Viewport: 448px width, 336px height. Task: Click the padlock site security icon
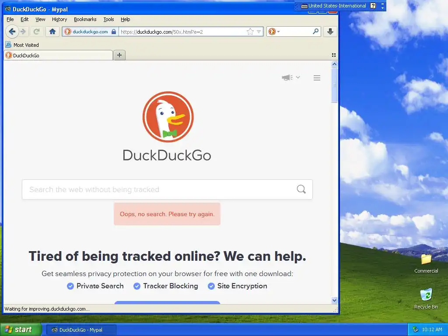point(114,31)
